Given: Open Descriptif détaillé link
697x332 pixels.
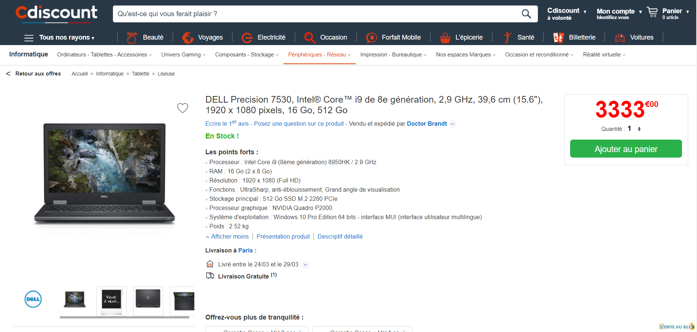Looking at the screenshot, I should (x=340, y=237).
